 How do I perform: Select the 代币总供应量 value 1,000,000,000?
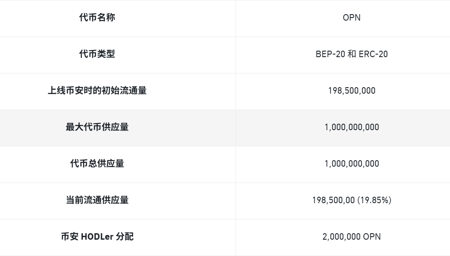351,164
